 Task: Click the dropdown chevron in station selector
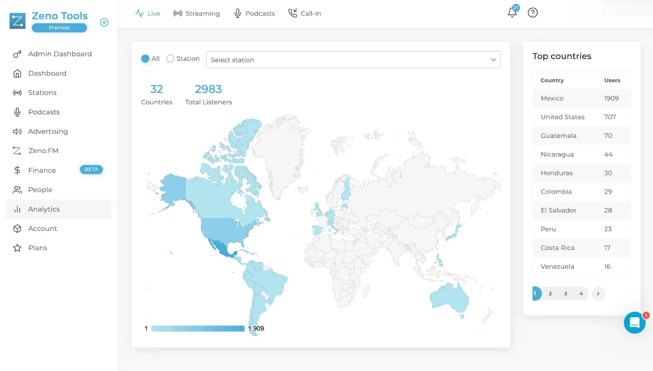(493, 60)
